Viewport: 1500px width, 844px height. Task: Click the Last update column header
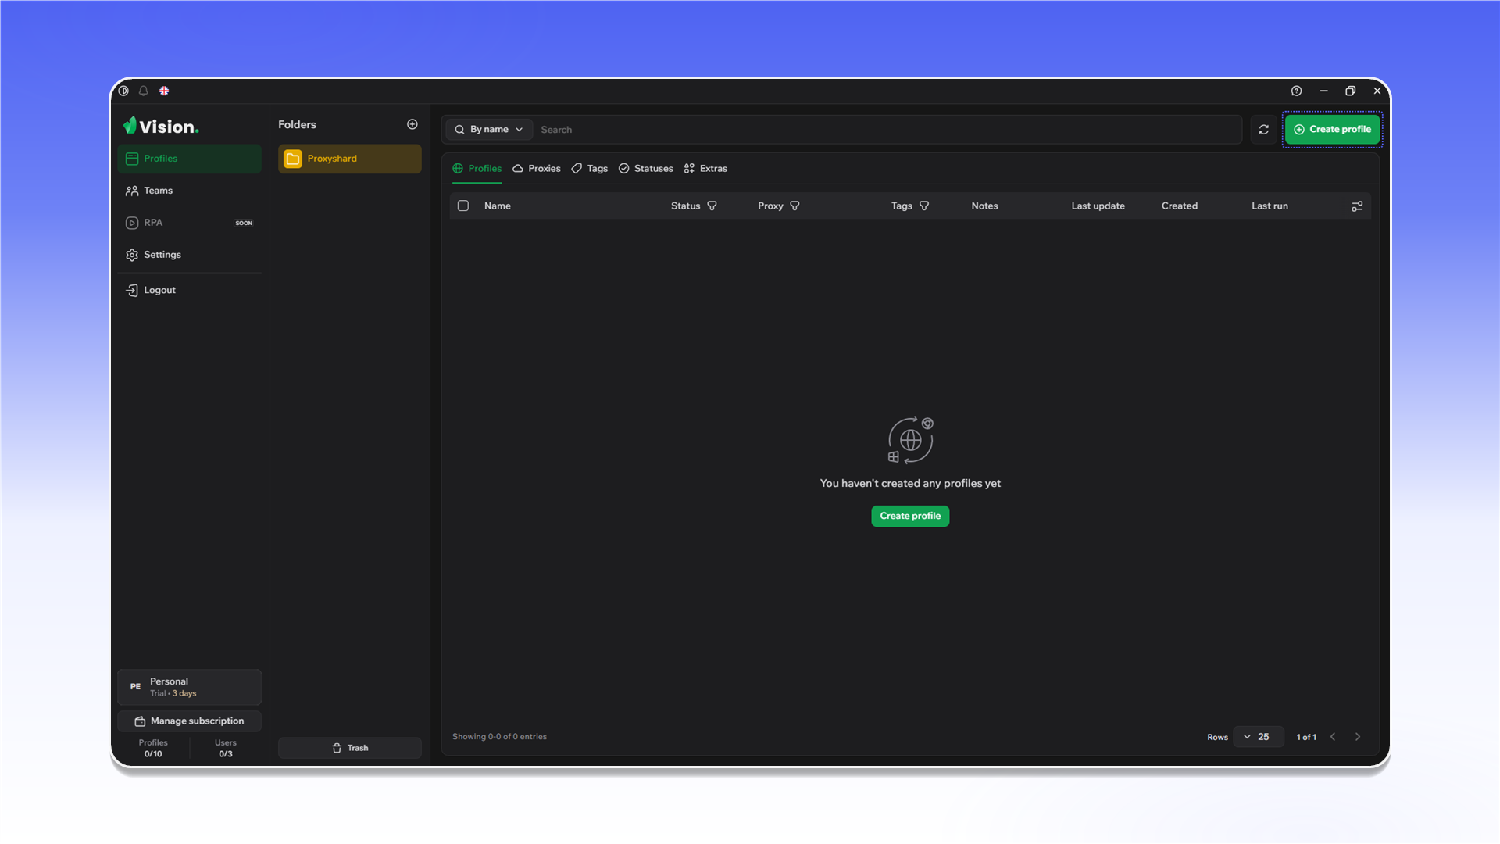tap(1098, 206)
